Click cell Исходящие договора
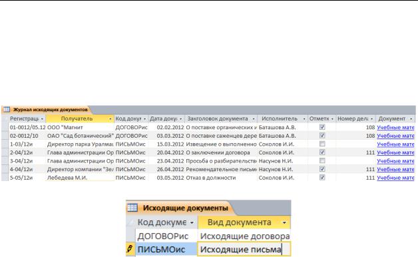Image resolution: width=418 pixels, height=257 pixels. coord(244,236)
